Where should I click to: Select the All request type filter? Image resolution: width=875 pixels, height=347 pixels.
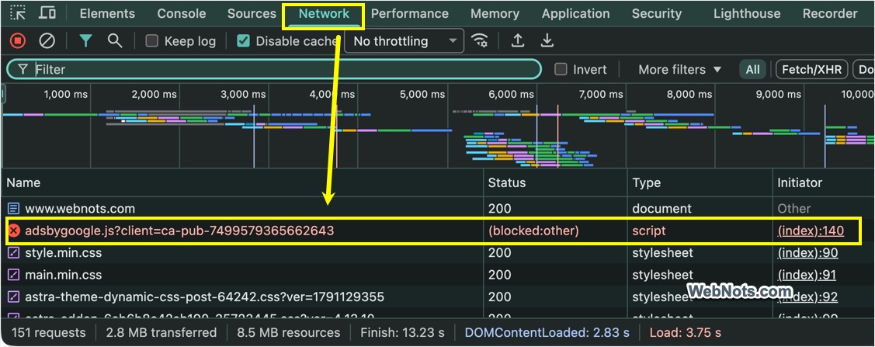[753, 70]
